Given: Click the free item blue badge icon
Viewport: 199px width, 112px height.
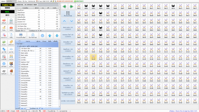Looking at the screenshot, I should (x=4, y=64).
